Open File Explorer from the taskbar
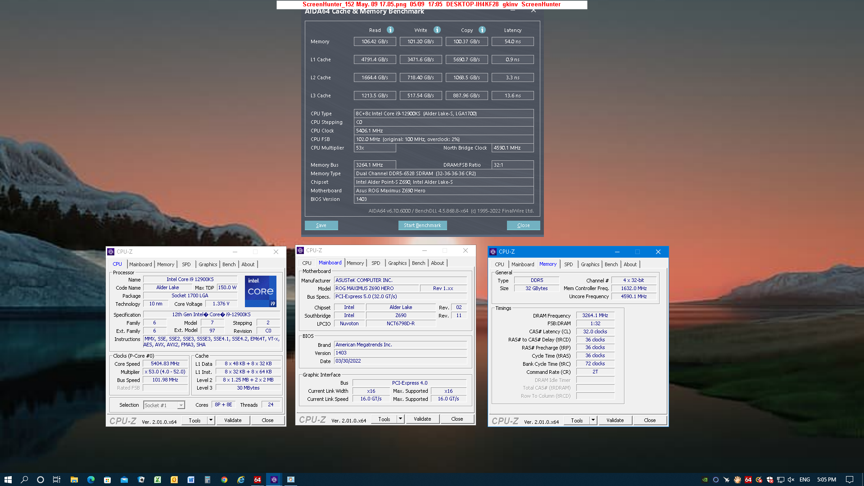This screenshot has width=864, height=486. tap(74, 480)
